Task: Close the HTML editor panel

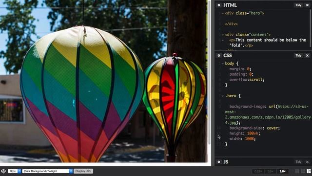Action: click(x=307, y=5)
